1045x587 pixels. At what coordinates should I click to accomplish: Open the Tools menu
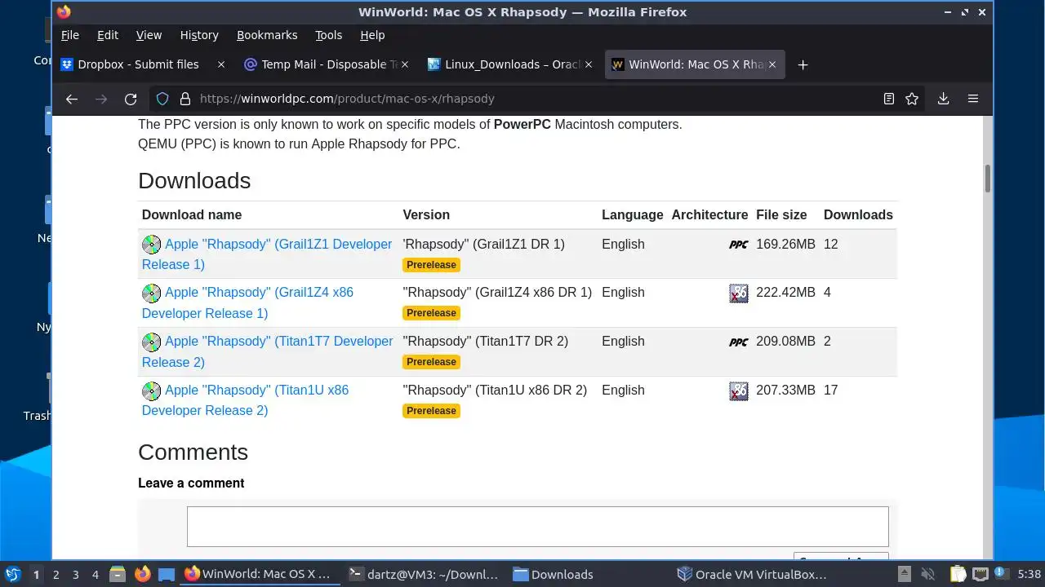click(x=328, y=35)
